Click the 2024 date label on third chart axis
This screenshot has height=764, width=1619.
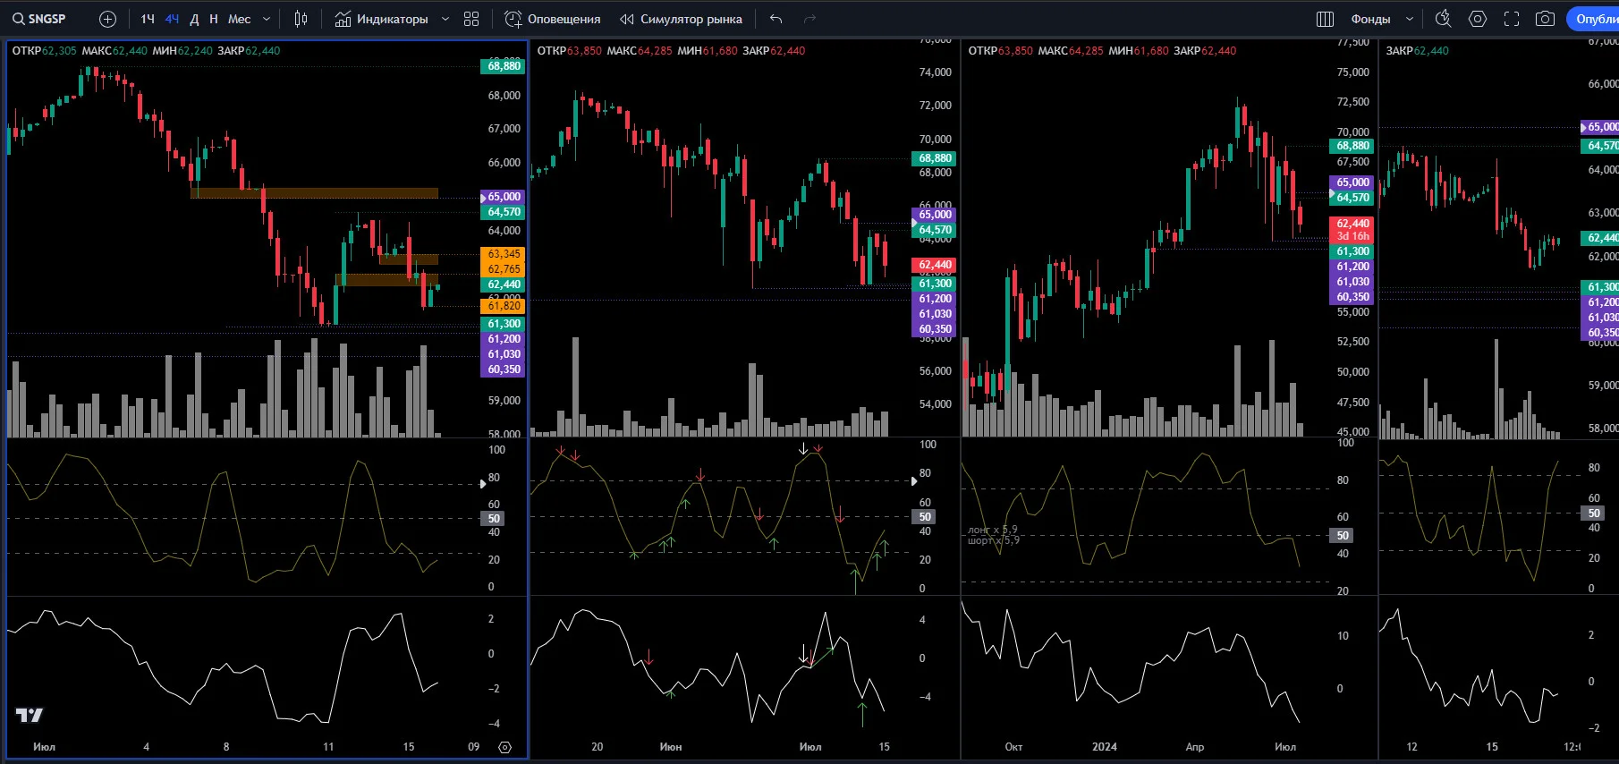(x=1105, y=747)
